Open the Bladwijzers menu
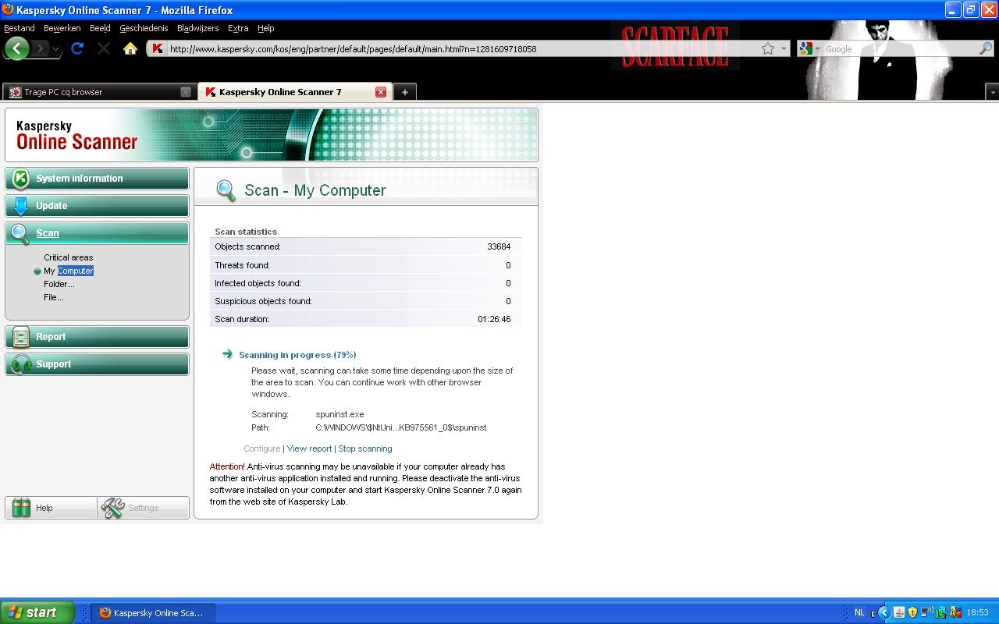This screenshot has height=624, width=999. 198,28
